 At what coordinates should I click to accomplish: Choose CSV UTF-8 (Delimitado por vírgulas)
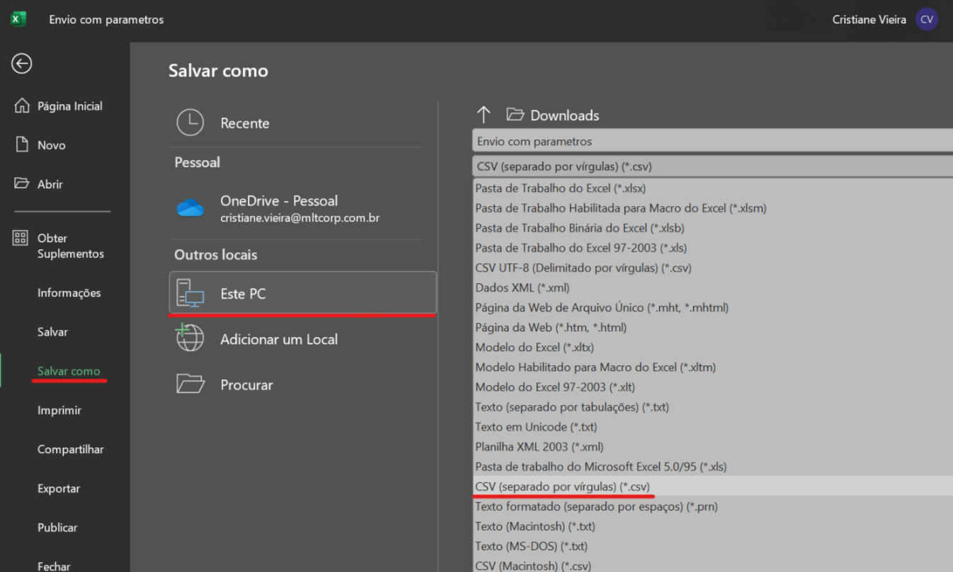(712, 268)
